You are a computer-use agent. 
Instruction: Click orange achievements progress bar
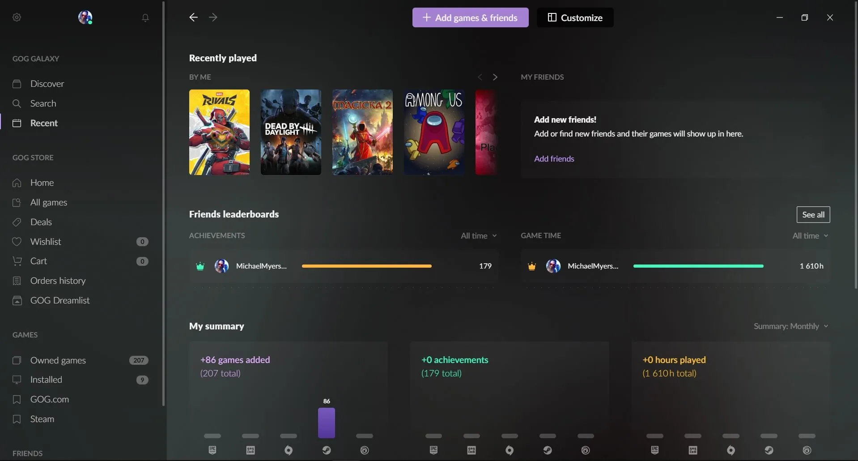[367, 266]
